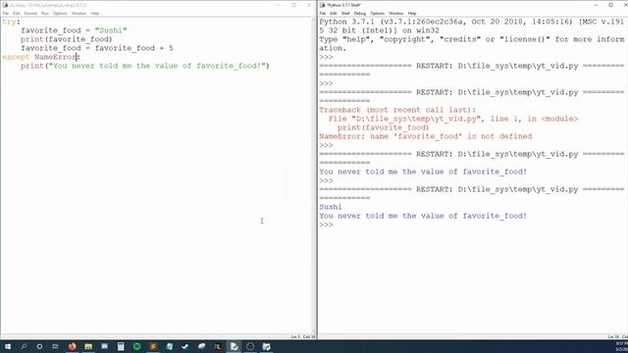Click the "Sushi" string literal in the editor
The height and width of the screenshot is (353, 628).
click(111, 30)
